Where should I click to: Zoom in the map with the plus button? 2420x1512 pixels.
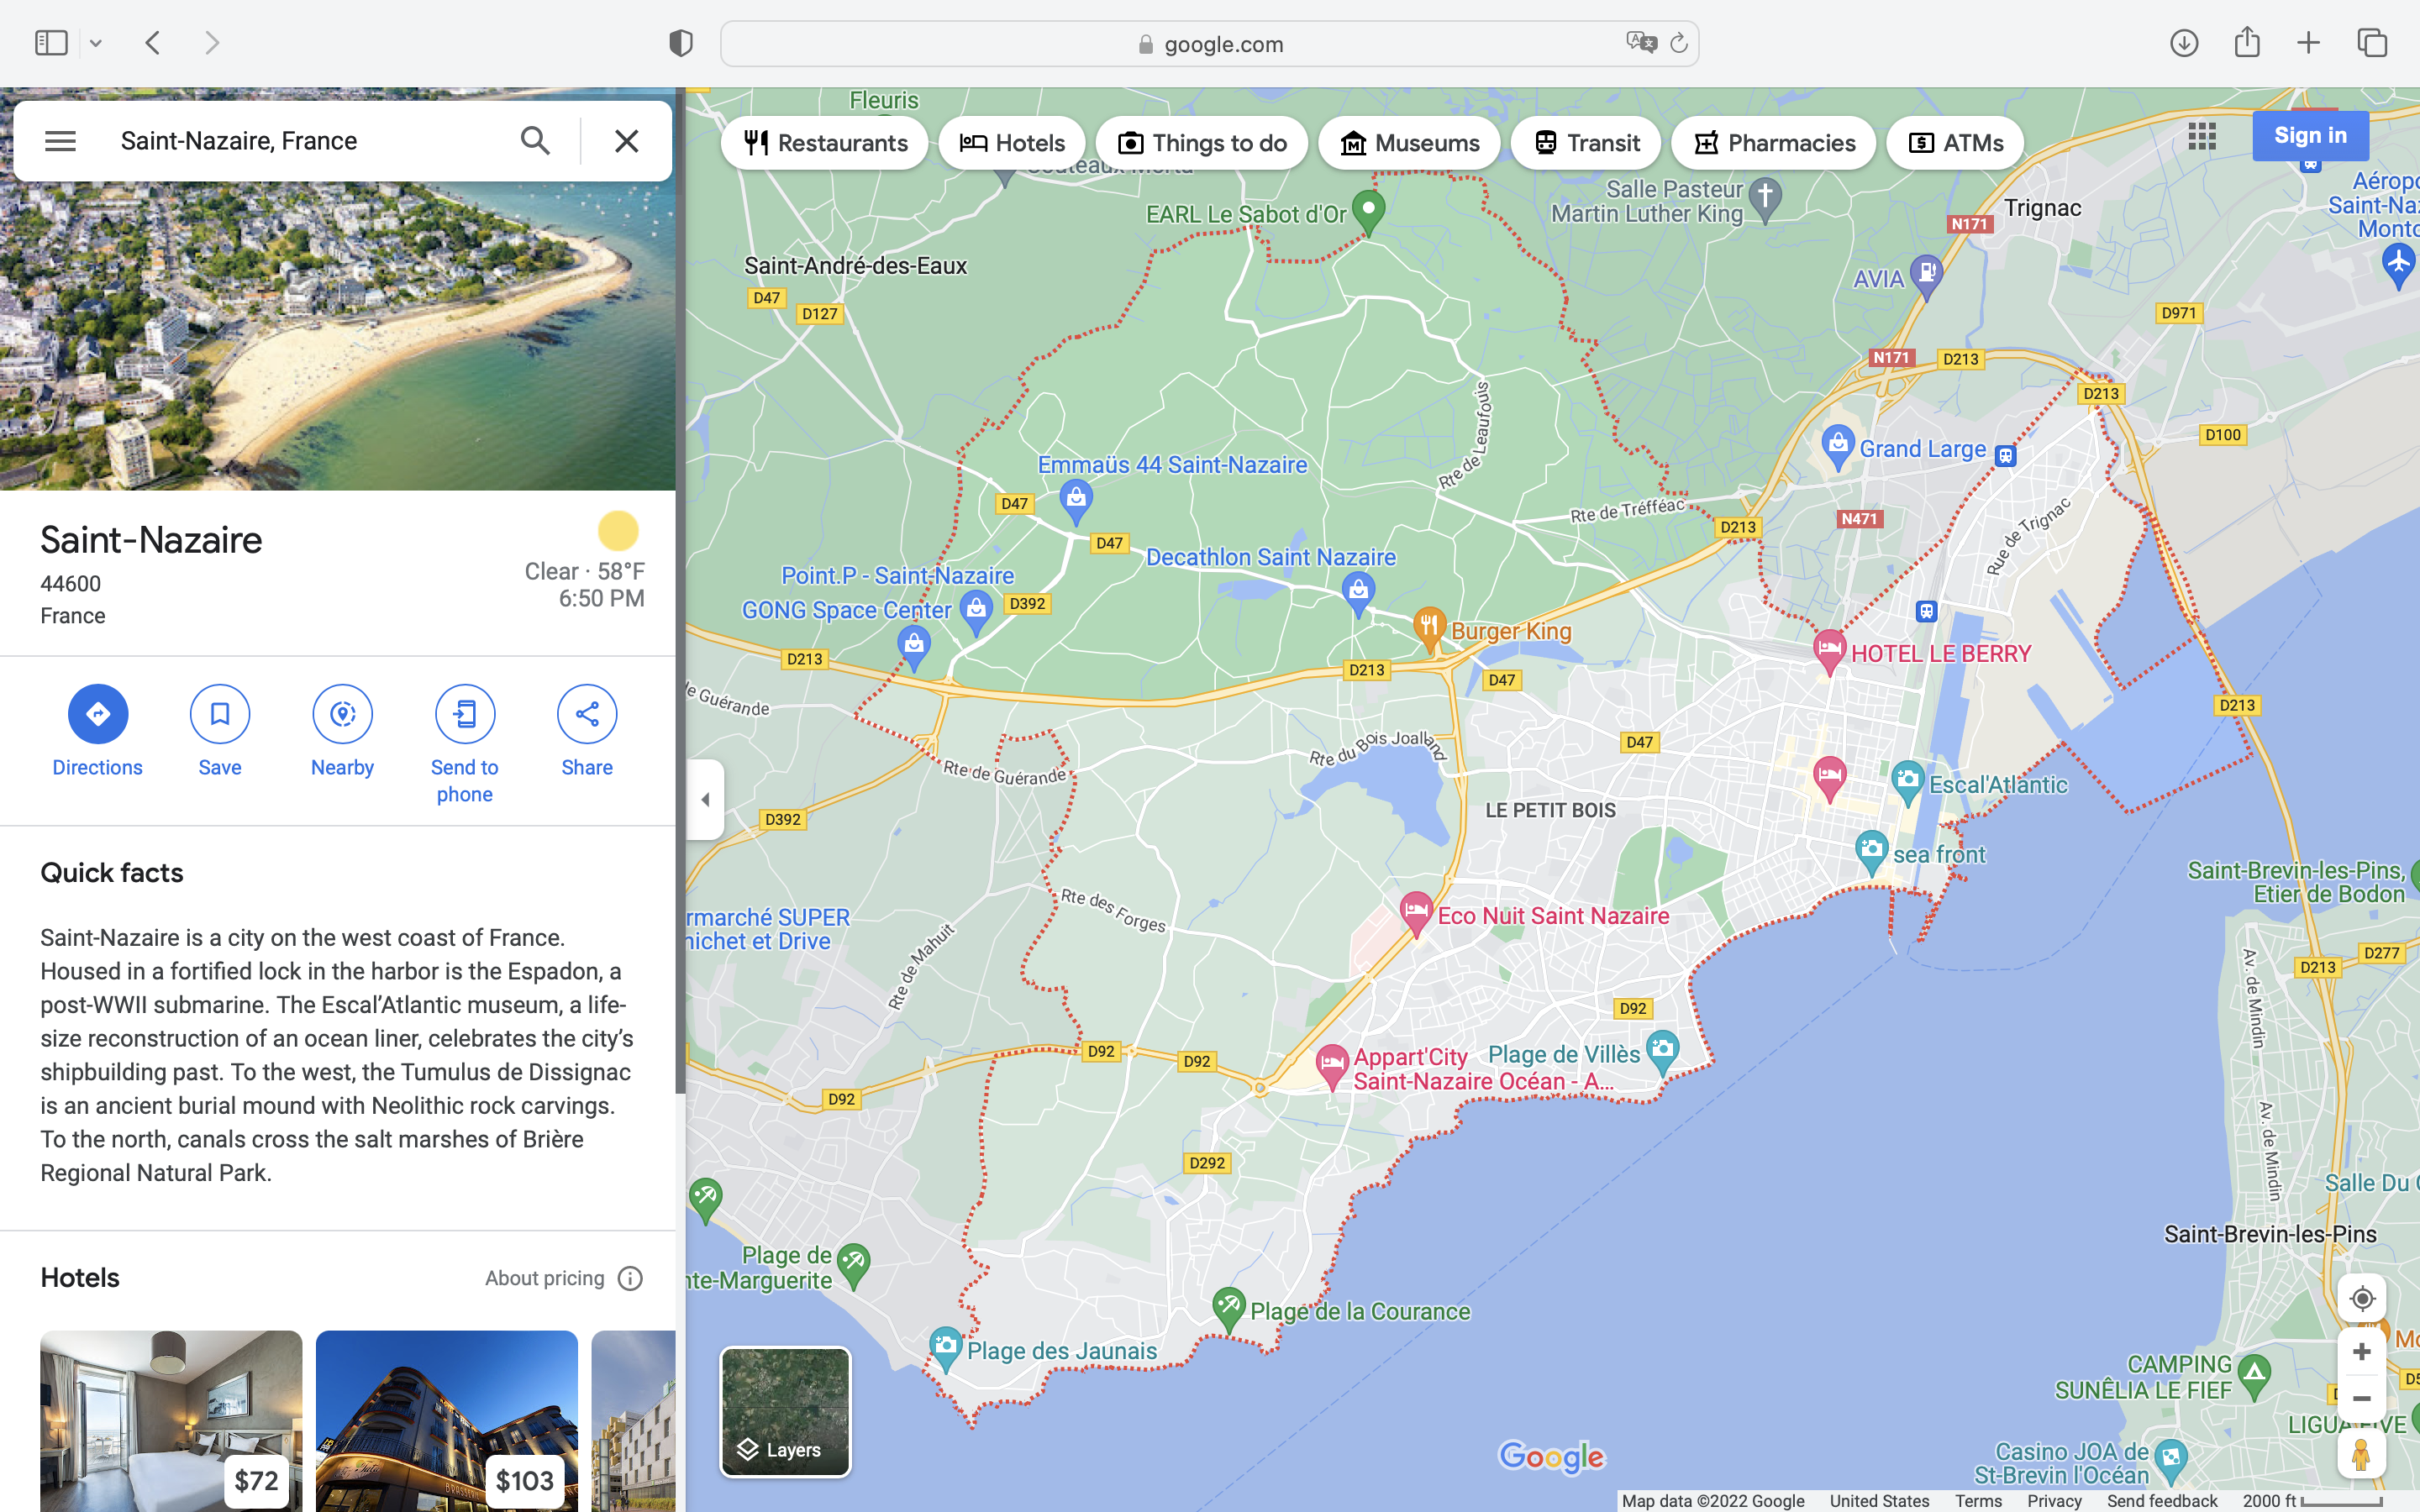click(2361, 1352)
